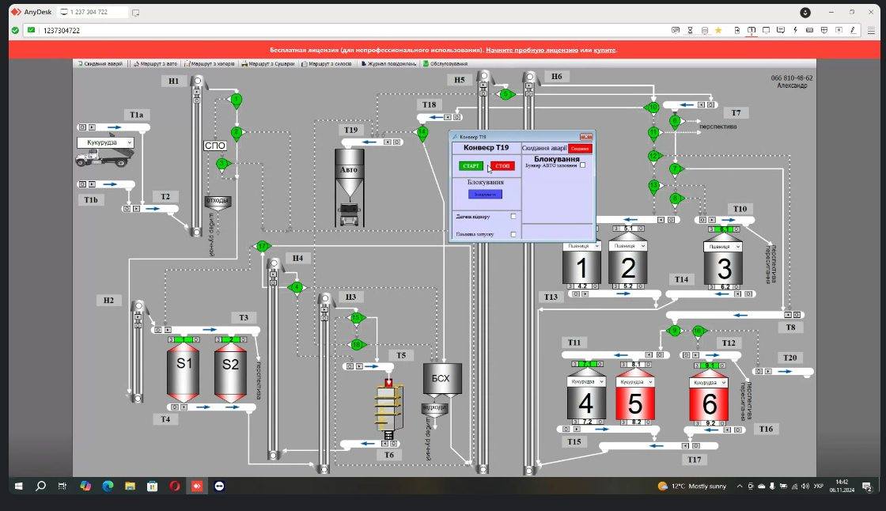
Task: Click diverter valve 17 left of H4
Action: (x=263, y=246)
